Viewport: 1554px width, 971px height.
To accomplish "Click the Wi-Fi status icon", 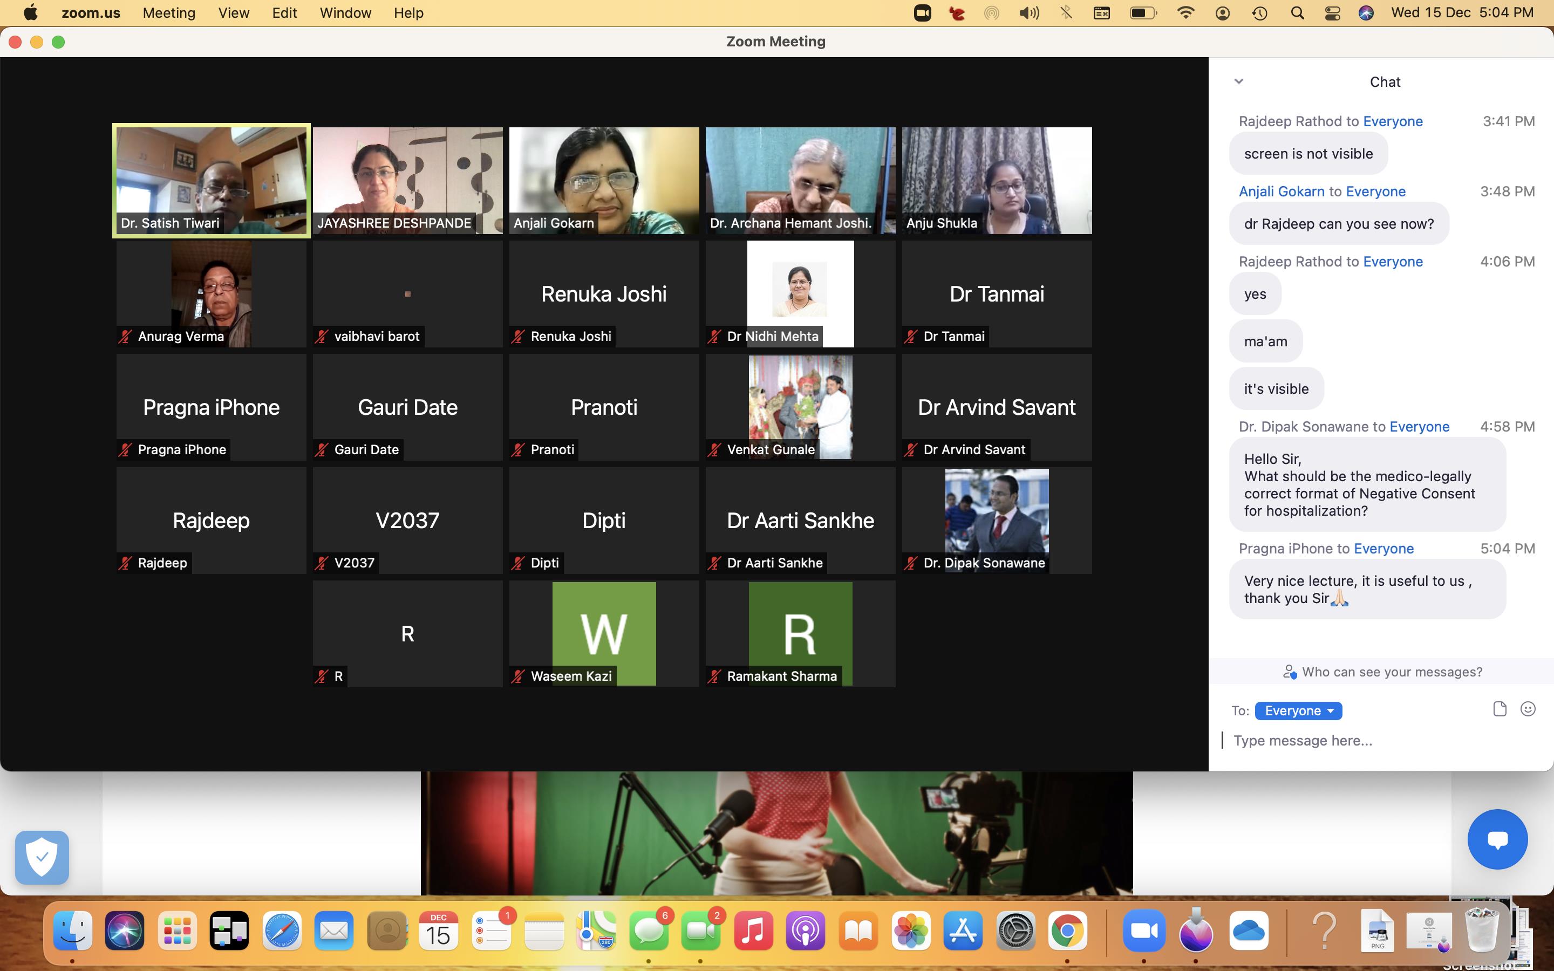I will [x=1185, y=13].
